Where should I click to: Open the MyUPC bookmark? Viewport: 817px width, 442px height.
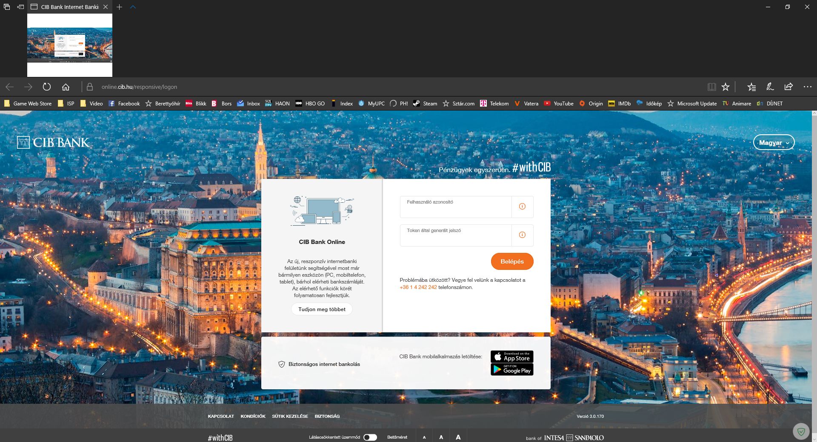click(x=371, y=103)
